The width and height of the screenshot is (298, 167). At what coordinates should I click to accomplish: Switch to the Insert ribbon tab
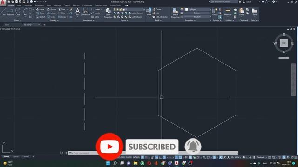pos(19,6)
